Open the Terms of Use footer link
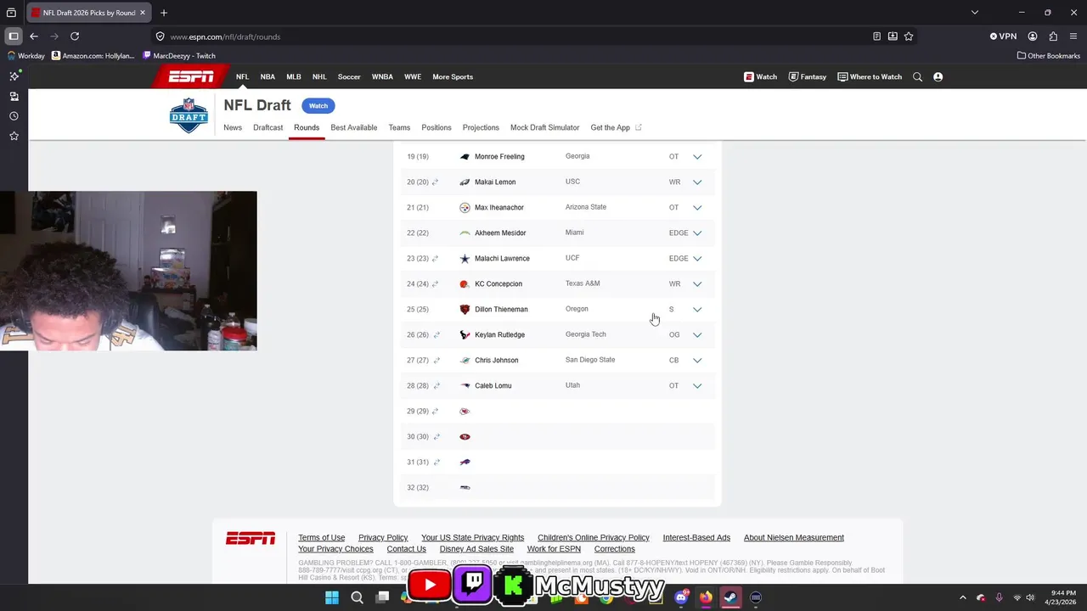 [321, 537]
